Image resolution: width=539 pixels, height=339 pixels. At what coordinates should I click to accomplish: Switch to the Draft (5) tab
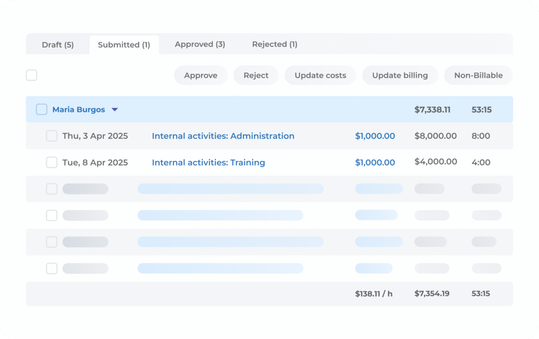[x=57, y=45]
